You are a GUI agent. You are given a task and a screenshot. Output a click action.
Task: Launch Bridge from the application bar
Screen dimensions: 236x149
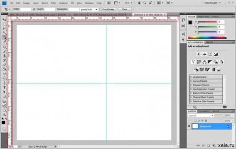[x=109, y=3]
